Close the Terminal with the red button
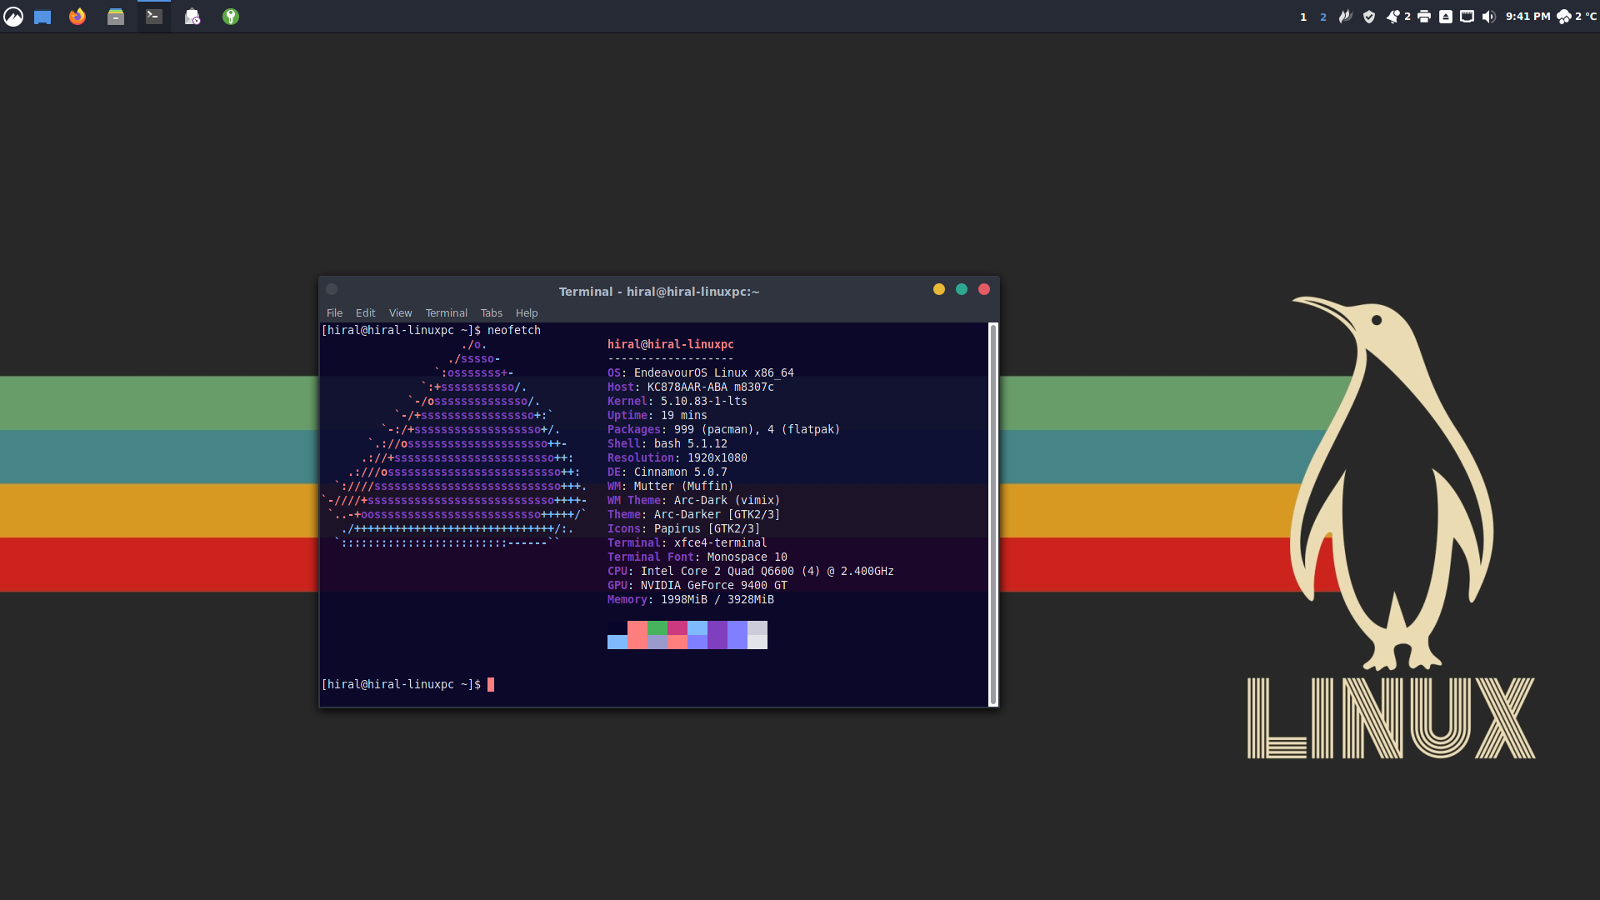Image resolution: width=1600 pixels, height=900 pixels. 984,289
